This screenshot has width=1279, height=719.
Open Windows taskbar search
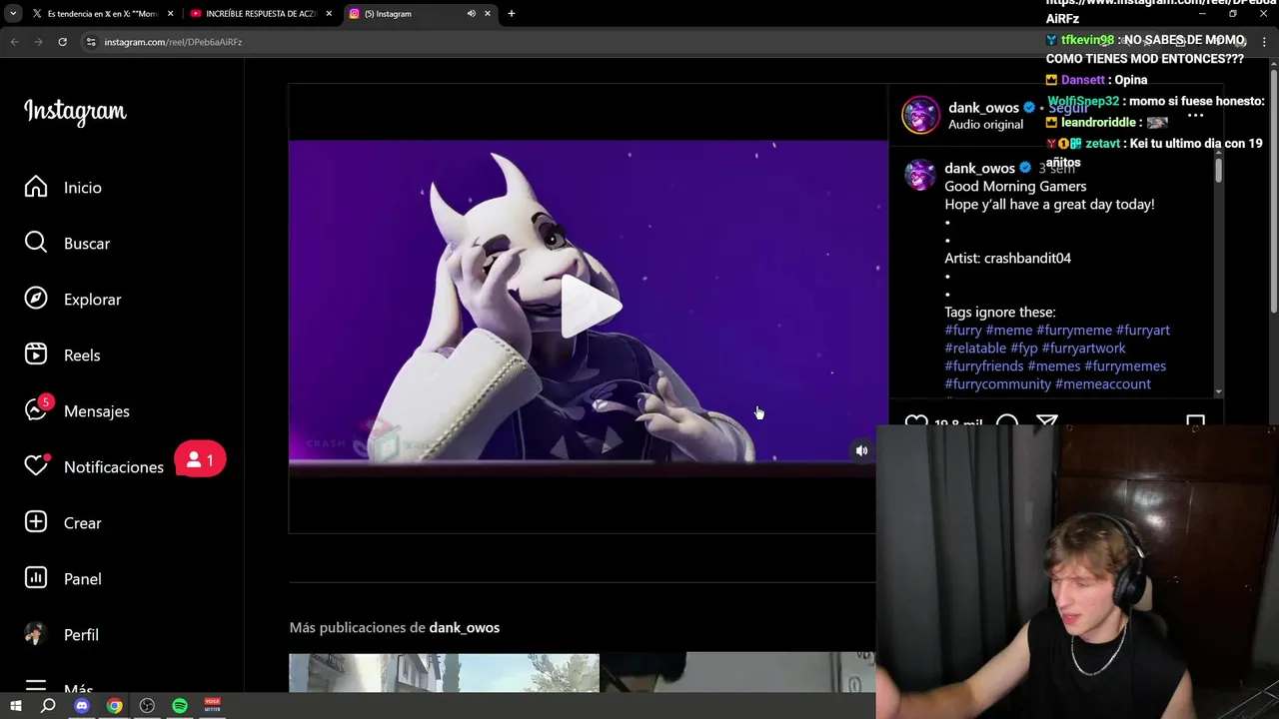point(48,706)
